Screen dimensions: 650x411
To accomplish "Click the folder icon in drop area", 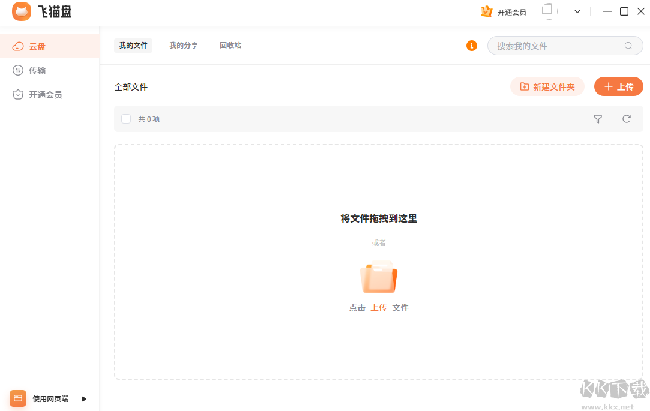I will coord(379,277).
